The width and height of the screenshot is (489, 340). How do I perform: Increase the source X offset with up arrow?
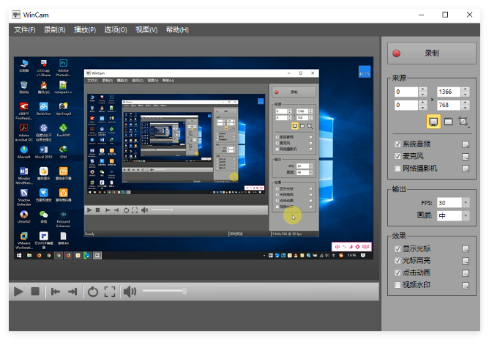coord(423,89)
